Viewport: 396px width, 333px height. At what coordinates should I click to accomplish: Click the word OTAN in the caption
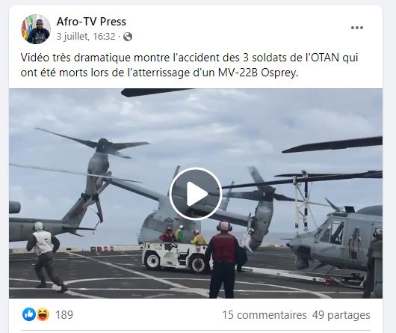coord(324,58)
